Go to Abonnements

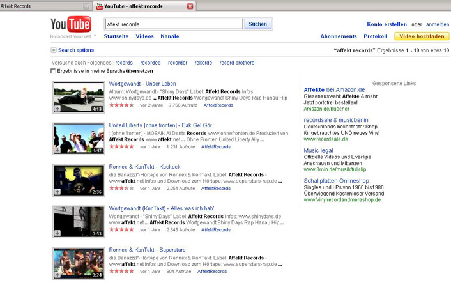point(339,36)
